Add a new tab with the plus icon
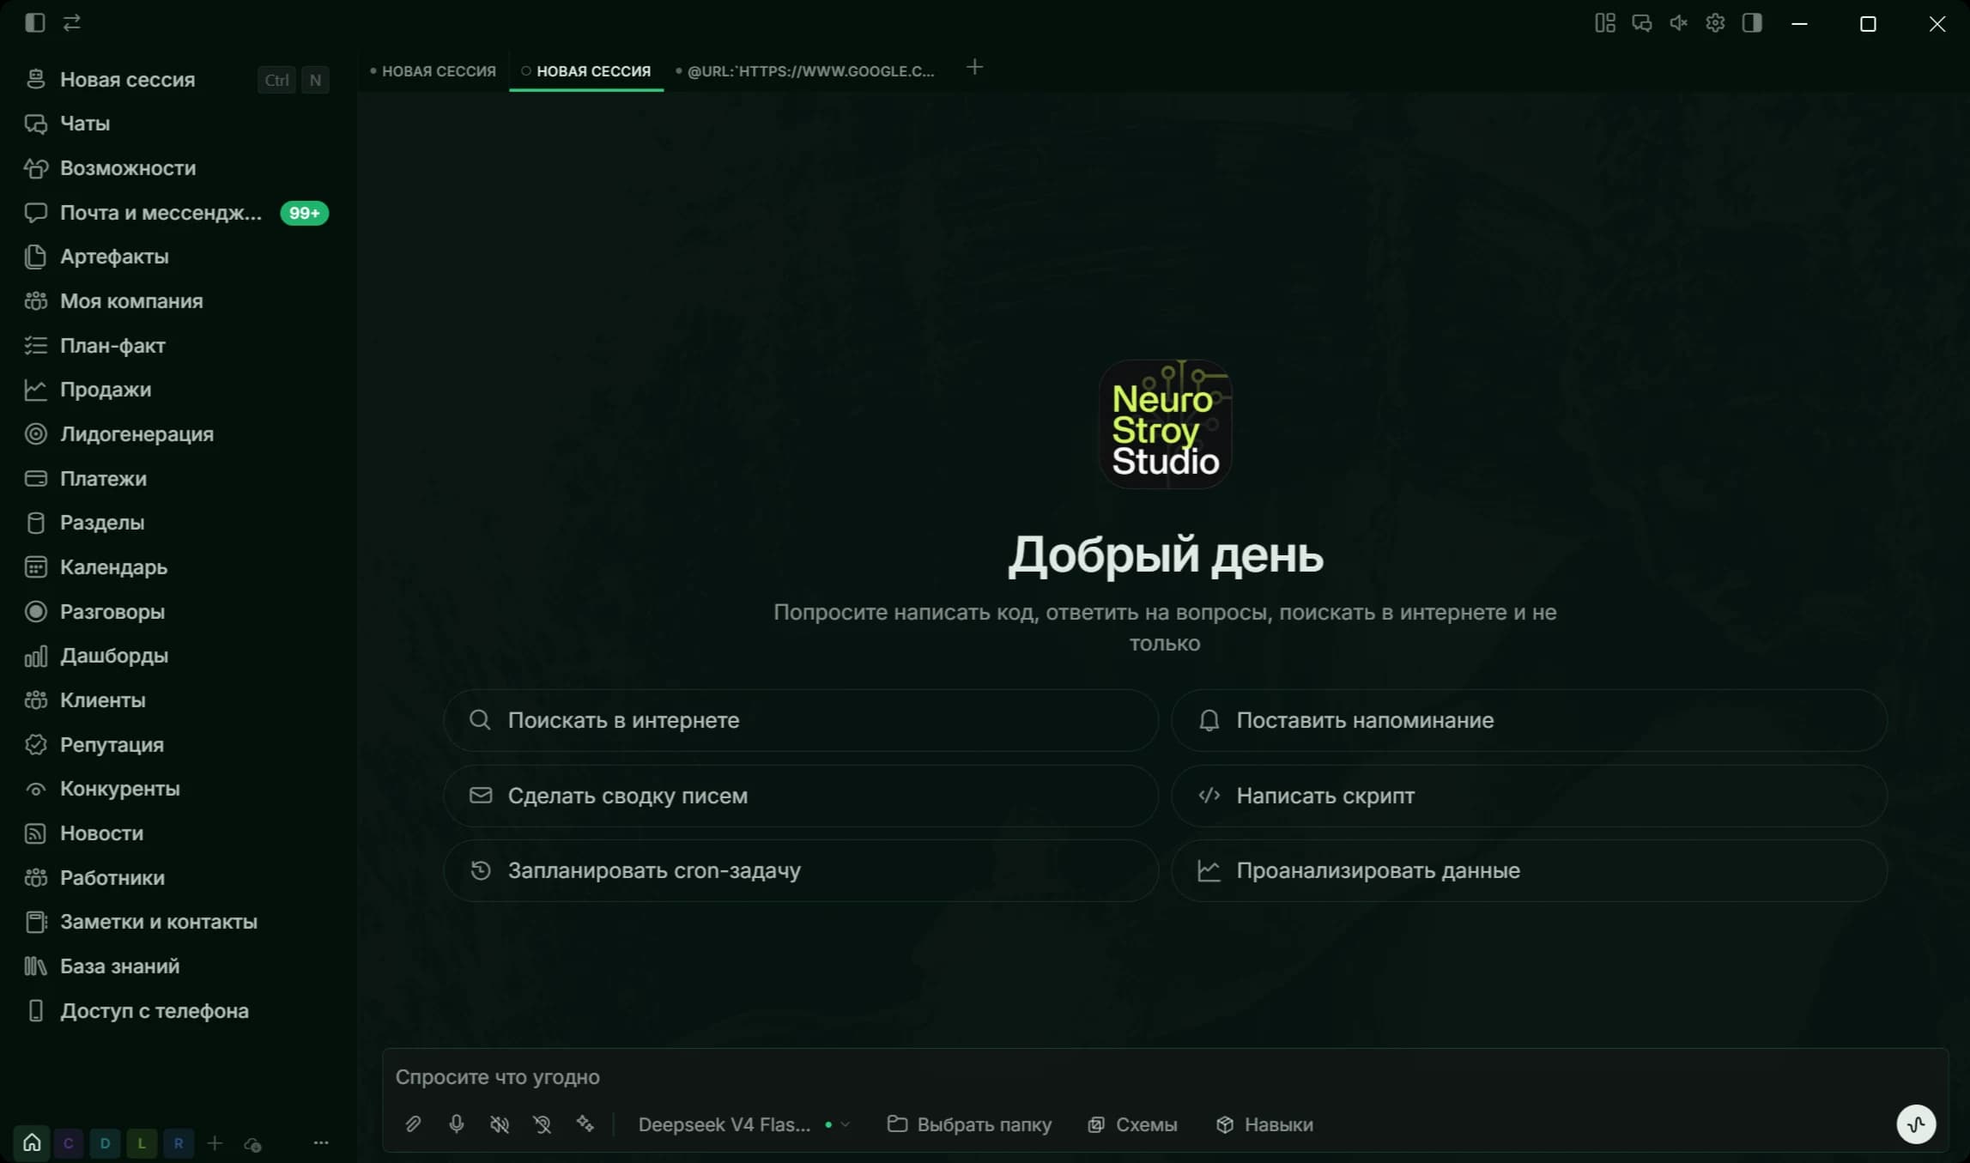Viewport: 1970px width, 1163px height. pos(974,67)
